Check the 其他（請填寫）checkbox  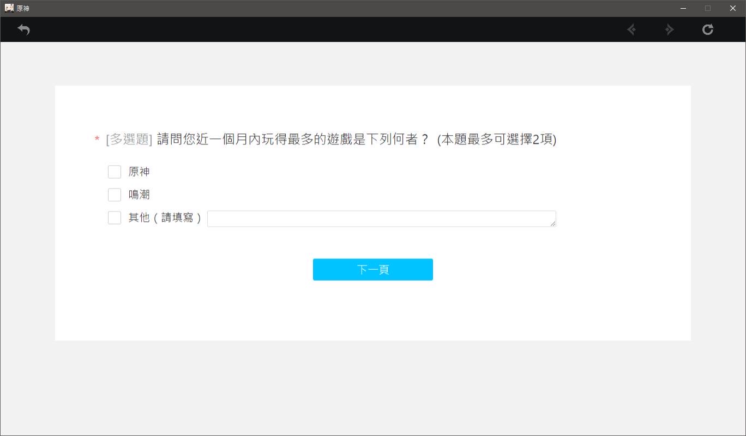pyautogui.click(x=115, y=218)
